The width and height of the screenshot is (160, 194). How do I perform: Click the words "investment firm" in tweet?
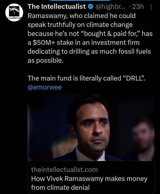[x=114, y=42]
